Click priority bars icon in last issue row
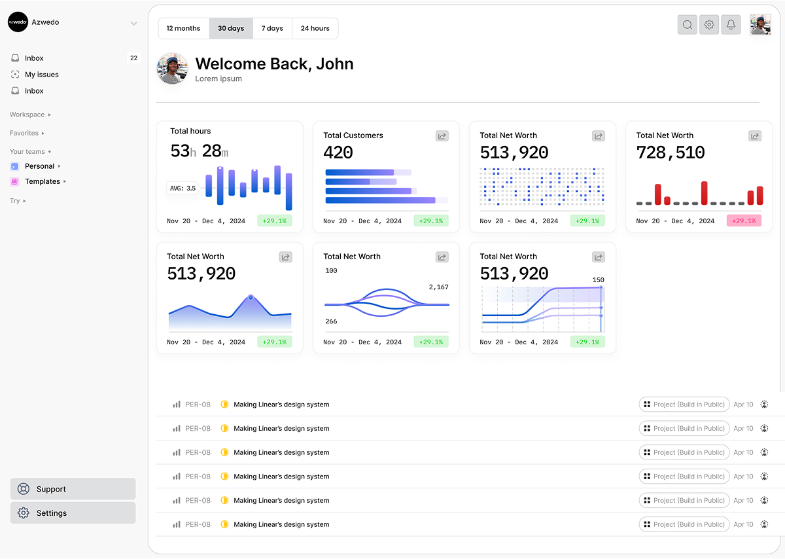The width and height of the screenshot is (785, 559). [x=177, y=524]
